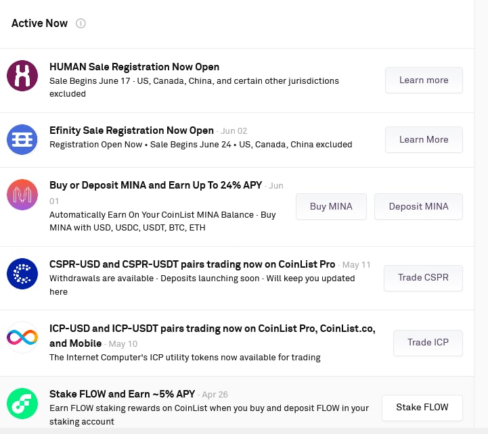Click the Stake FLOW button

coord(422,408)
